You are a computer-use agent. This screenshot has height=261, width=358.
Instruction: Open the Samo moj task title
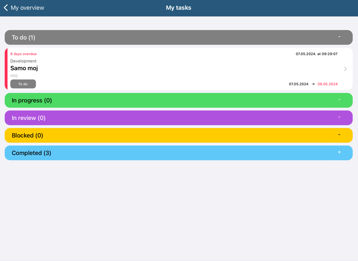[x=24, y=68]
